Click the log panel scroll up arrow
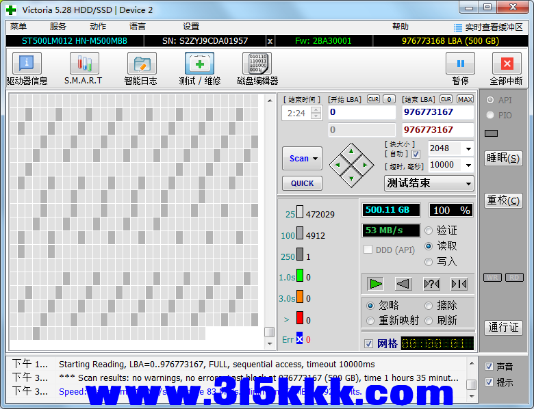Screen dimensions: 534x409 (x=472, y=363)
